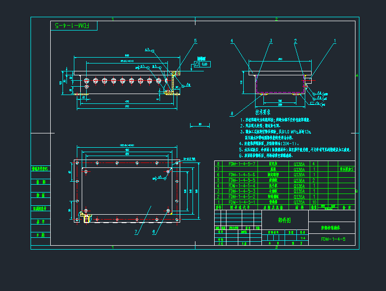The width and height of the screenshot is (386, 291).
Task: Select the quantity 10 cell in parts list
Action: 314,202
